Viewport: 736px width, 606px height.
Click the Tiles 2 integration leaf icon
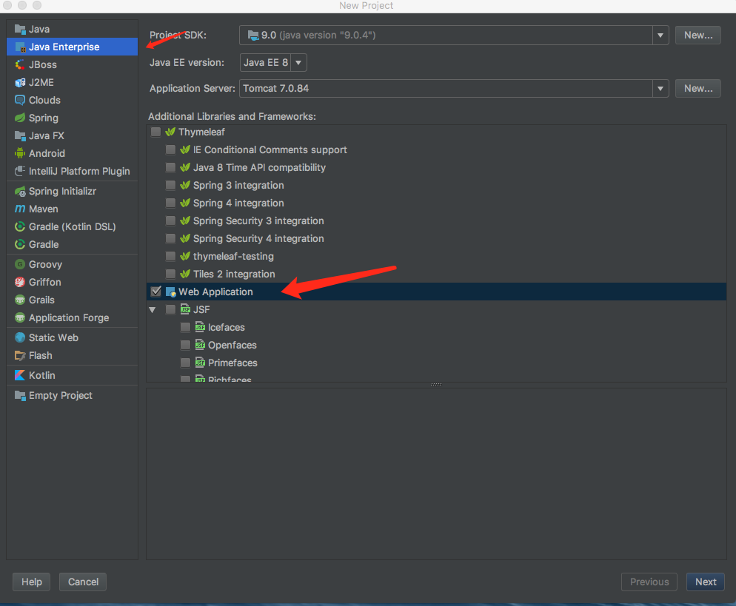pyautogui.click(x=185, y=275)
